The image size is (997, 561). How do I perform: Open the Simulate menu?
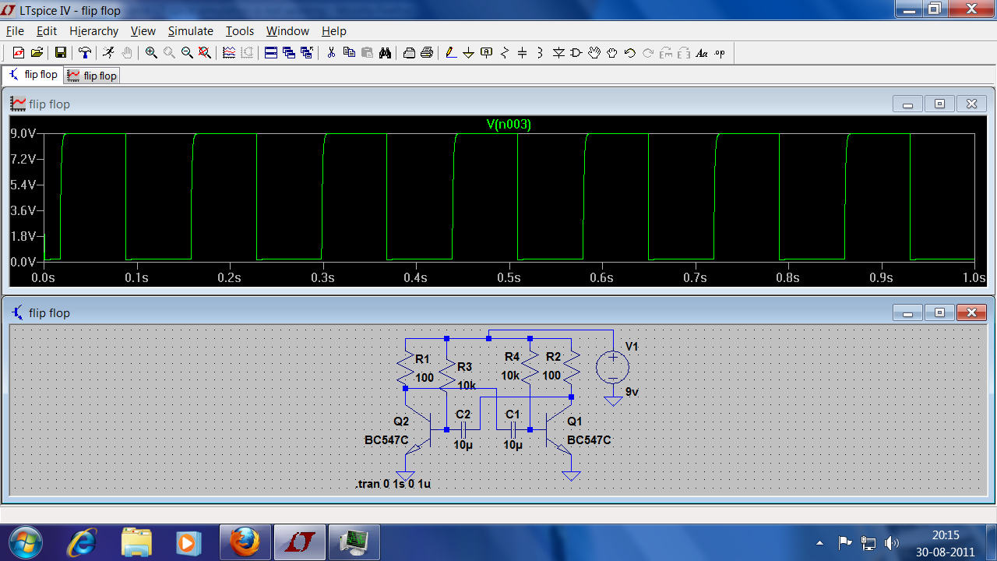point(191,31)
